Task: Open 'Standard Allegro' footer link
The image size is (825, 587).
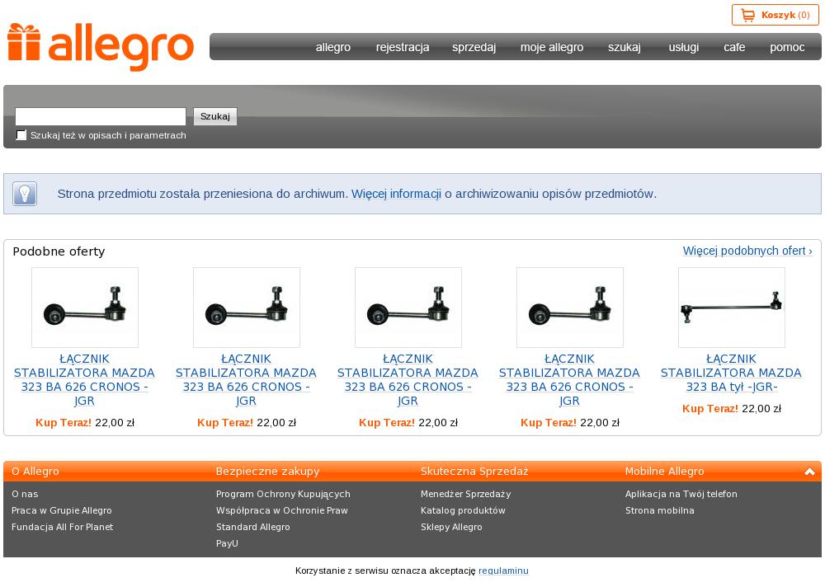Action: click(253, 527)
